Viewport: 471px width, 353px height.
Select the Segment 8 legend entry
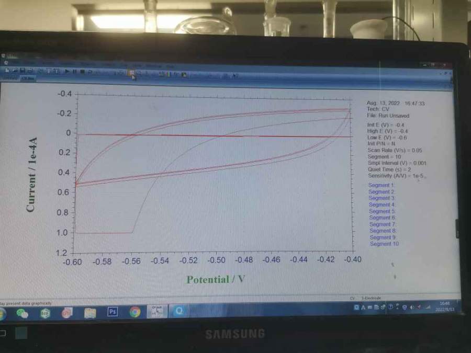click(x=383, y=231)
